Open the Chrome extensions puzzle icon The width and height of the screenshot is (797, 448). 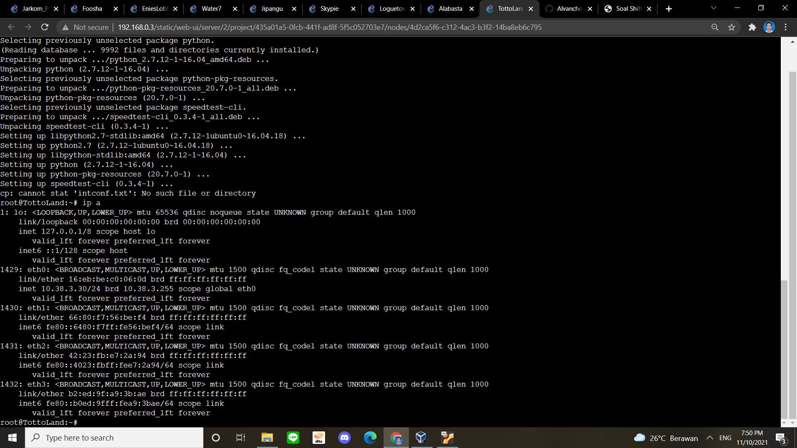tap(752, 27)
